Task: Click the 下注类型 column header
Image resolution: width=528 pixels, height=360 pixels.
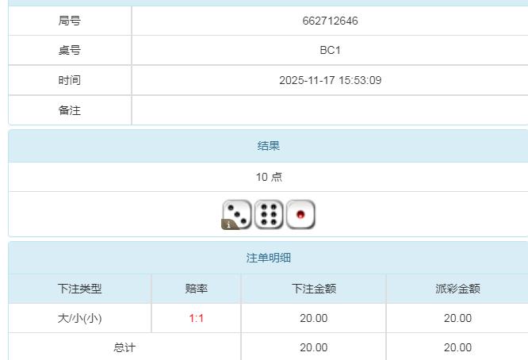Action: (80, 289)
